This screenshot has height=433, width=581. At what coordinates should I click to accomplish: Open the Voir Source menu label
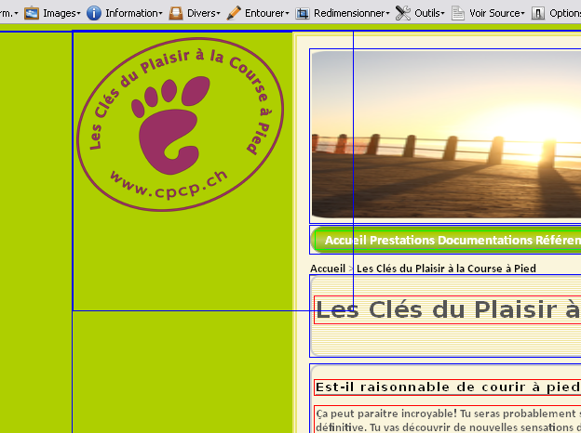click(x=494, y=13)
